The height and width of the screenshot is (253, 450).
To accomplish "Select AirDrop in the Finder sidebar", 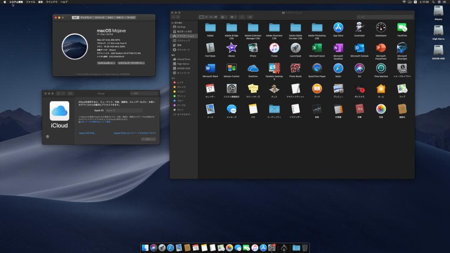I will tap(181, 27).
